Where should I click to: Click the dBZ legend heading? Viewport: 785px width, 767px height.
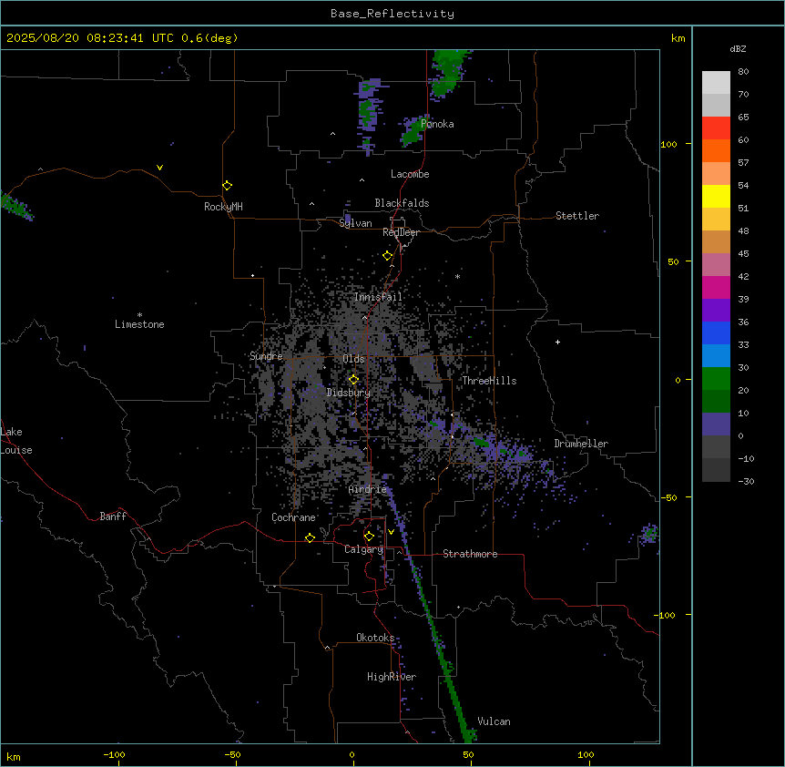(738, 48)
